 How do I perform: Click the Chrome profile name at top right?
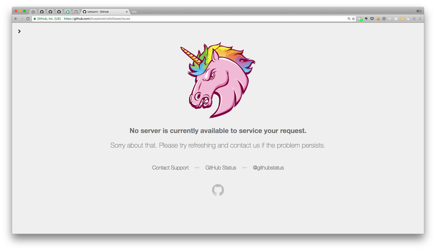point(419,11)
